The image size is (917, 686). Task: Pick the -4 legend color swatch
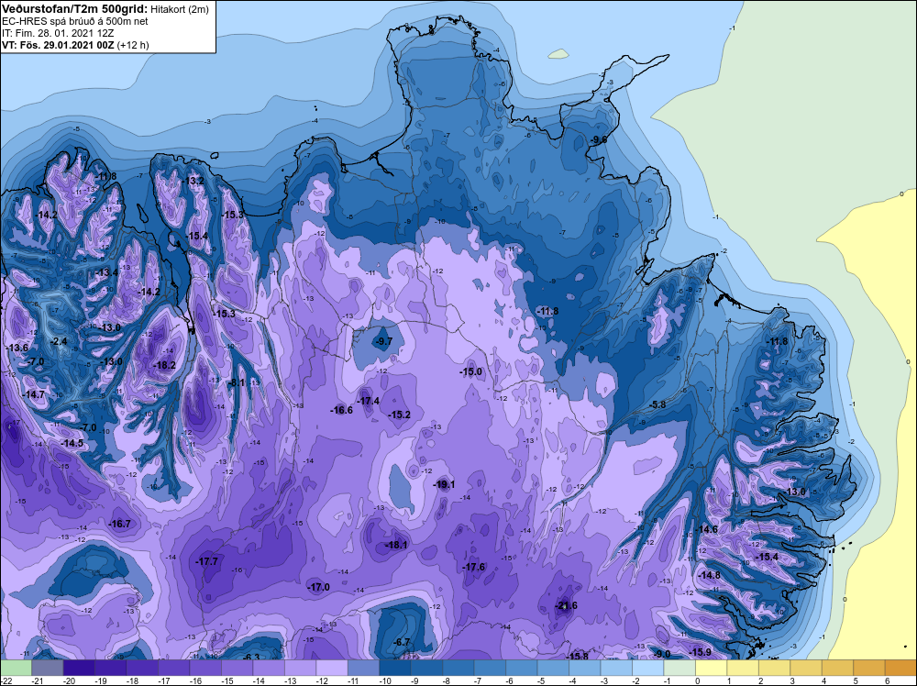[x=585, y=668]
